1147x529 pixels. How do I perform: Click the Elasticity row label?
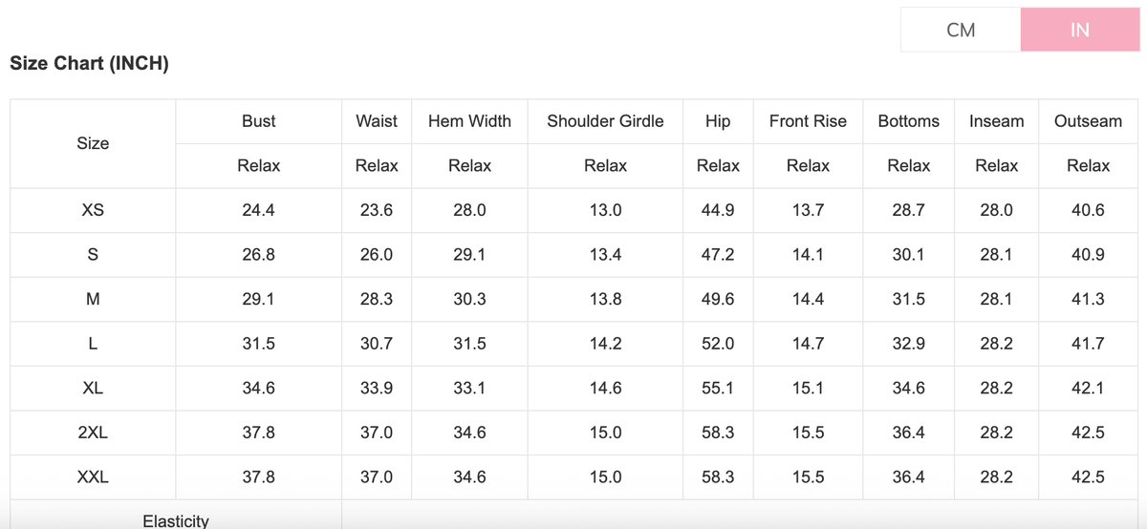tap(176, 520)
